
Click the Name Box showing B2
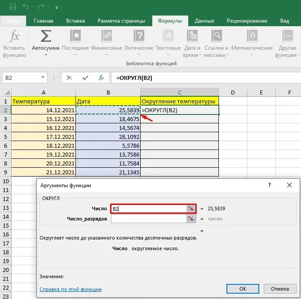(21, 78)
